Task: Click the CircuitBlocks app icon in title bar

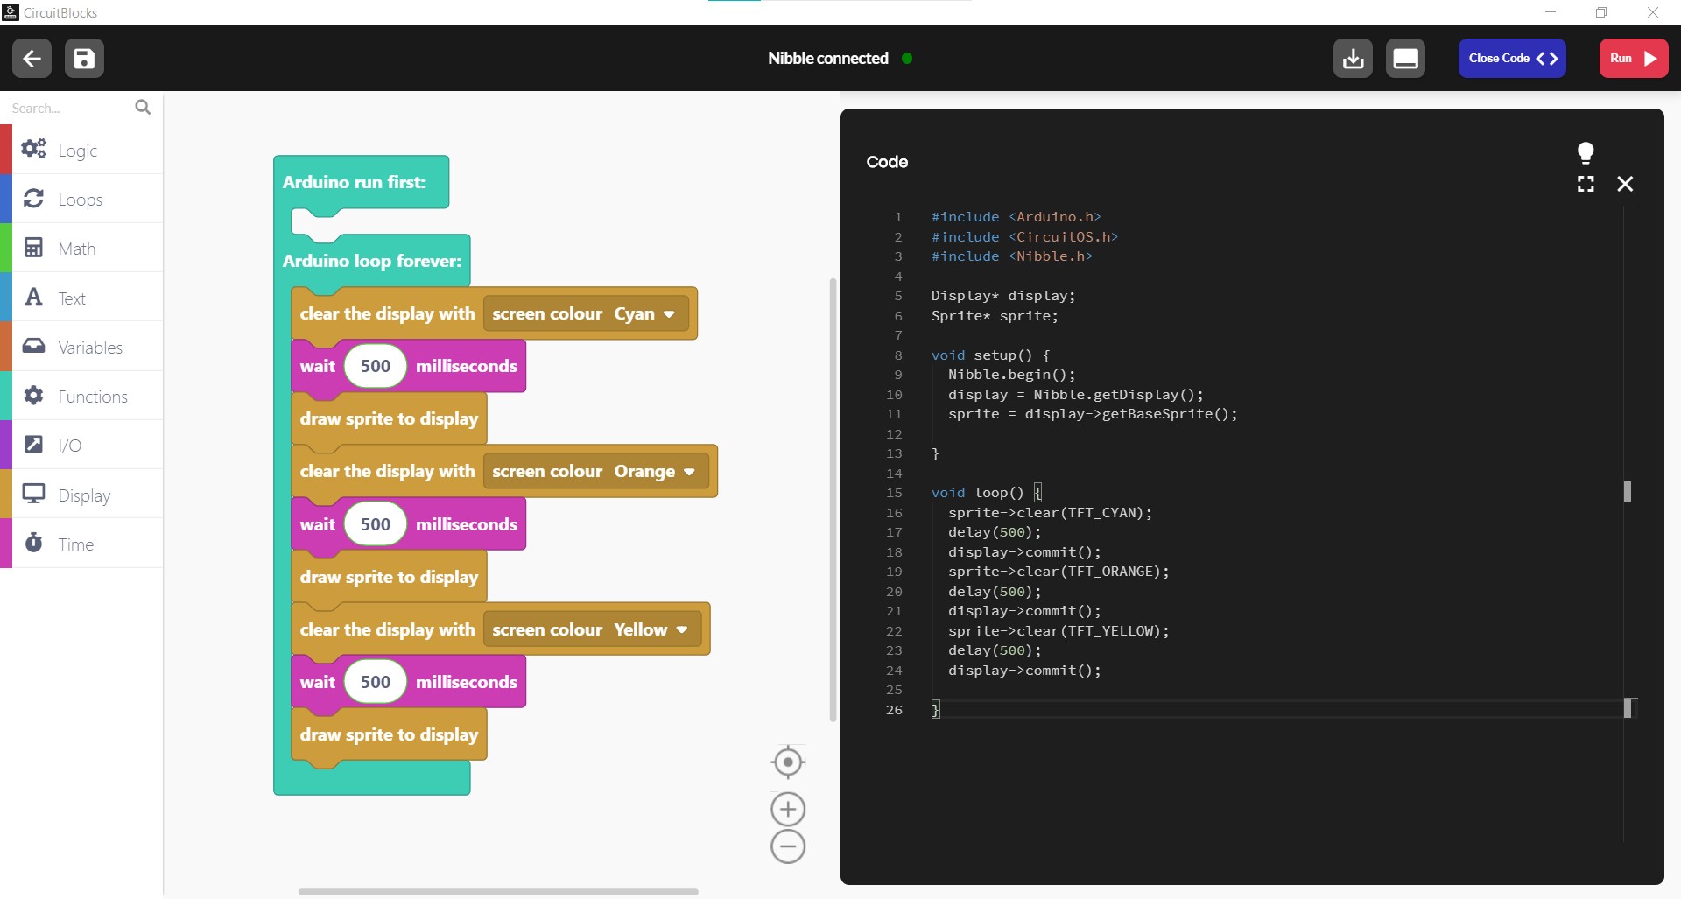Action: [x=11, y=12]
